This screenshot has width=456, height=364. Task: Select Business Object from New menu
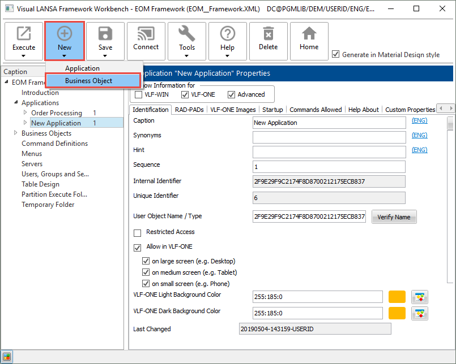(88, 81)
